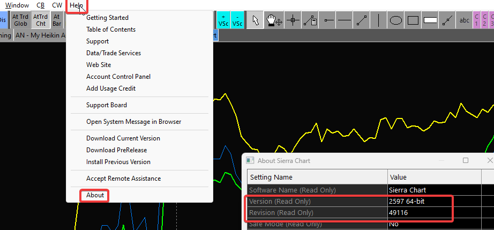Open the Window menu

(17, 5)
